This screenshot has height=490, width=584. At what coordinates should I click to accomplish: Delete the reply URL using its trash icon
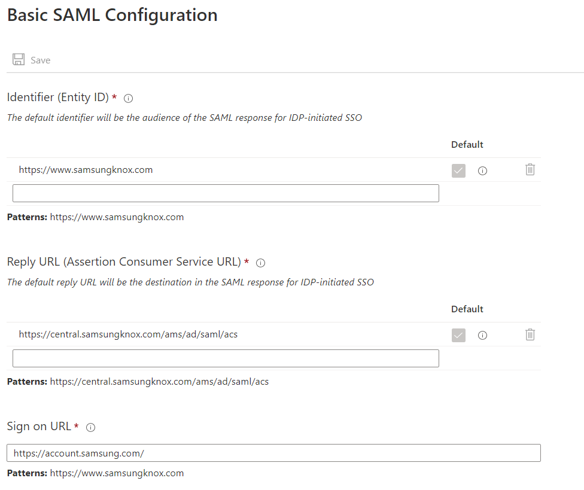[530, 334]
